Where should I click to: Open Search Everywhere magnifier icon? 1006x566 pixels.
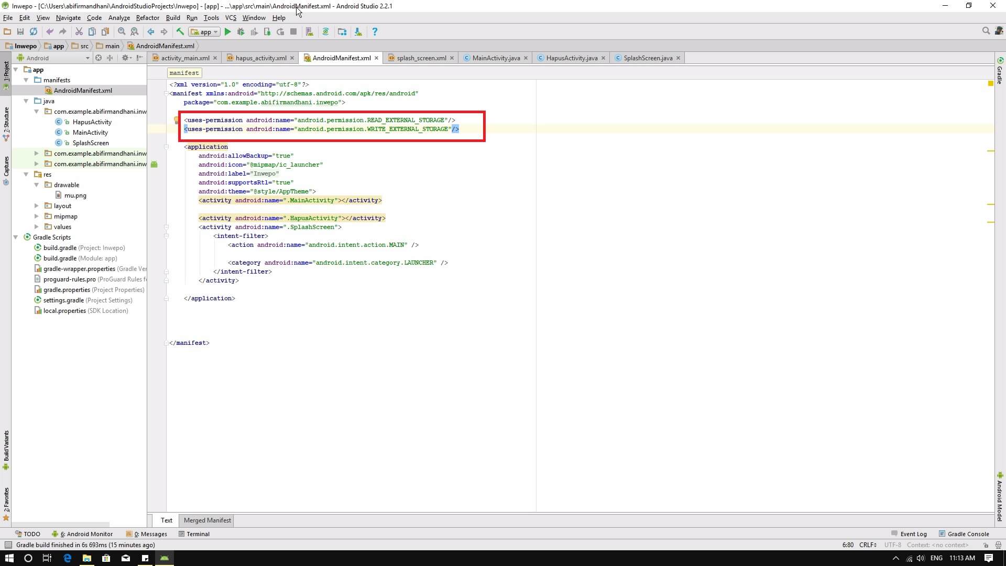986,31
